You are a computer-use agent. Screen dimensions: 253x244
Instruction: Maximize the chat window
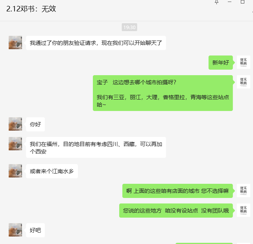pyautogui.click(x=242, y=2)
